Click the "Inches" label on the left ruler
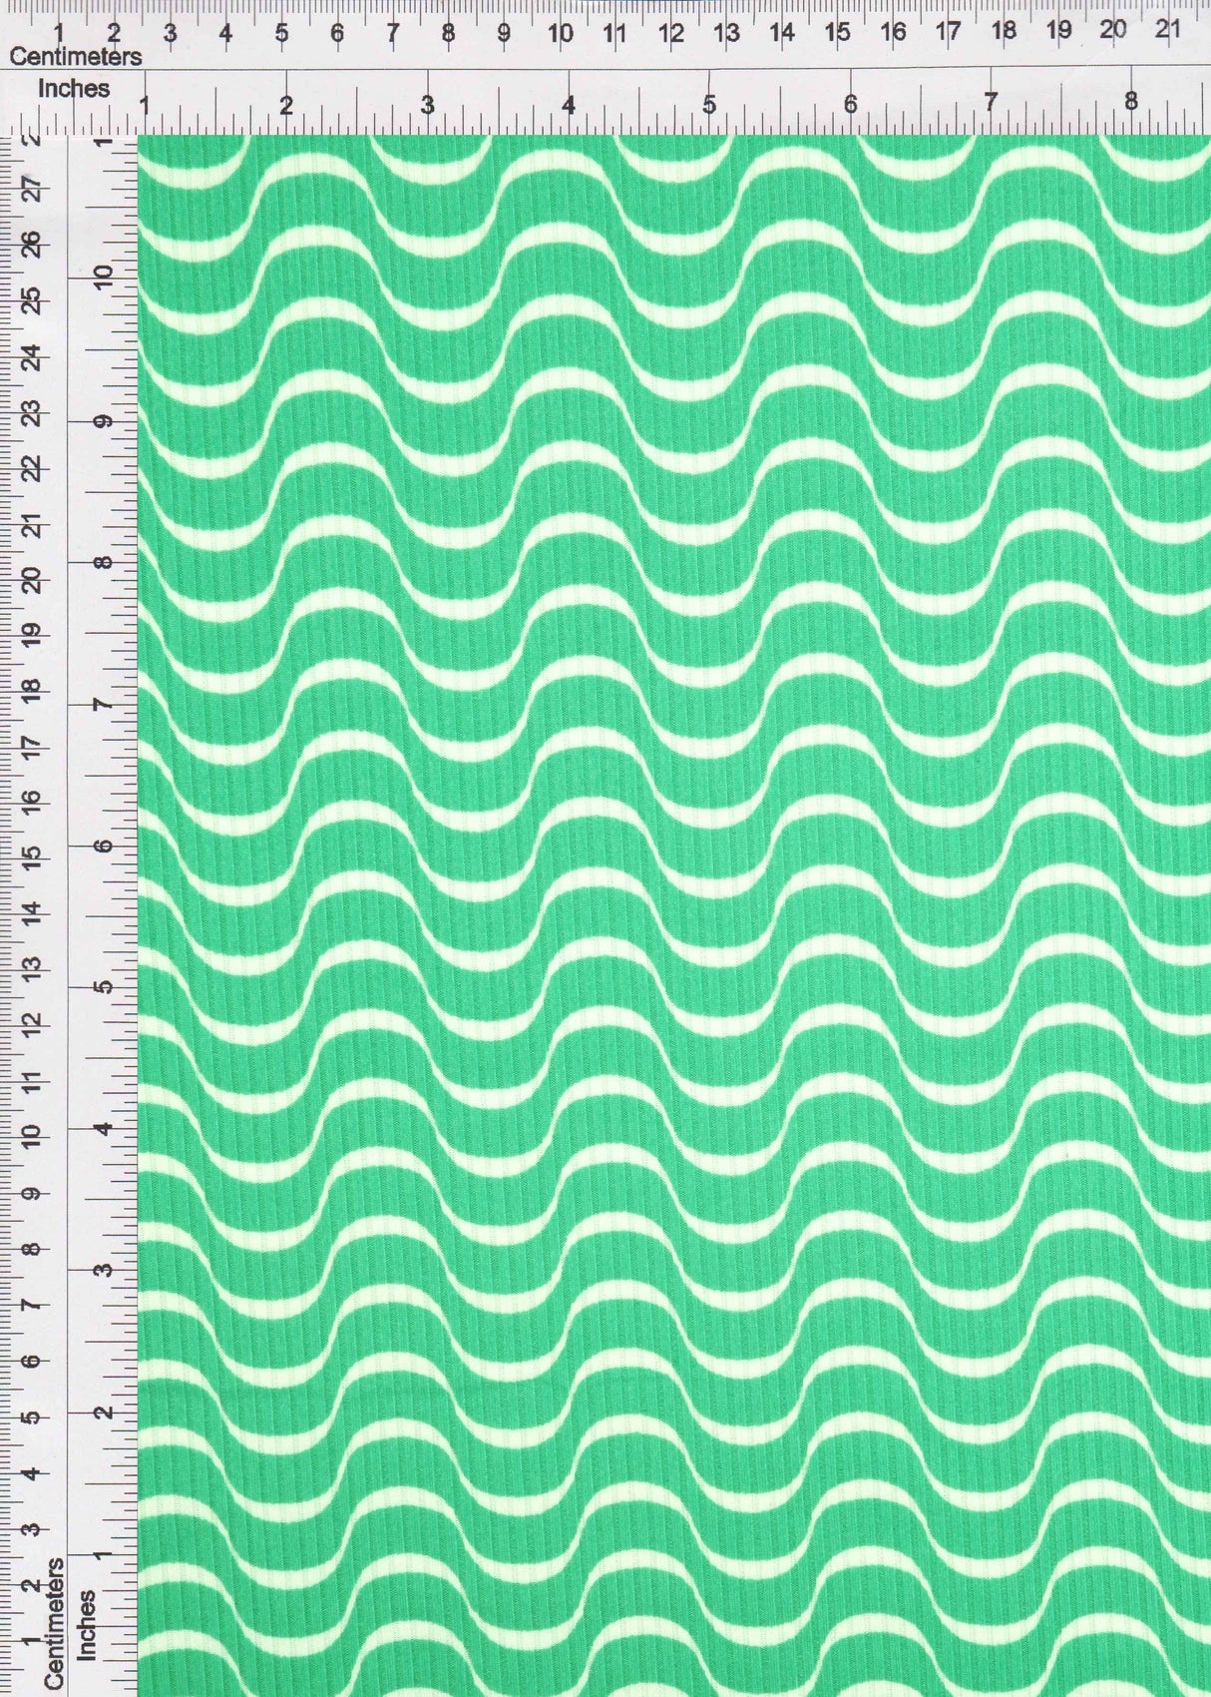Image resolution: width=1211 pixels, height=1697 pixels. (88, 1625)
